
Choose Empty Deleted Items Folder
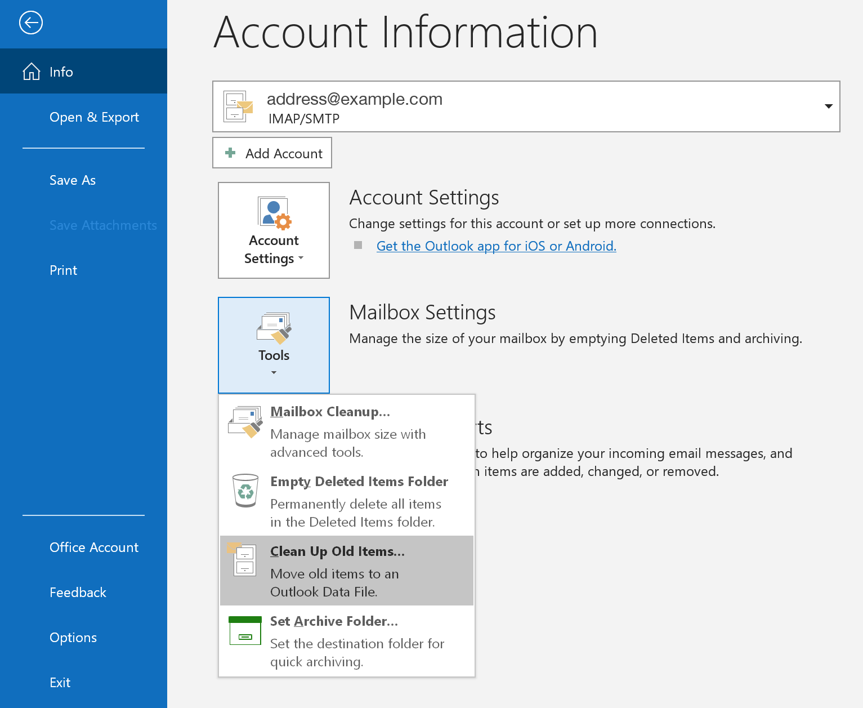(x=359, y=482)
